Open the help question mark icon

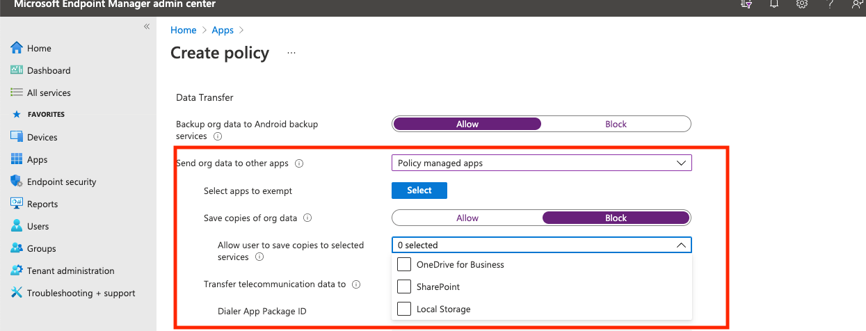pyautogui.click(x=830, y=4)
